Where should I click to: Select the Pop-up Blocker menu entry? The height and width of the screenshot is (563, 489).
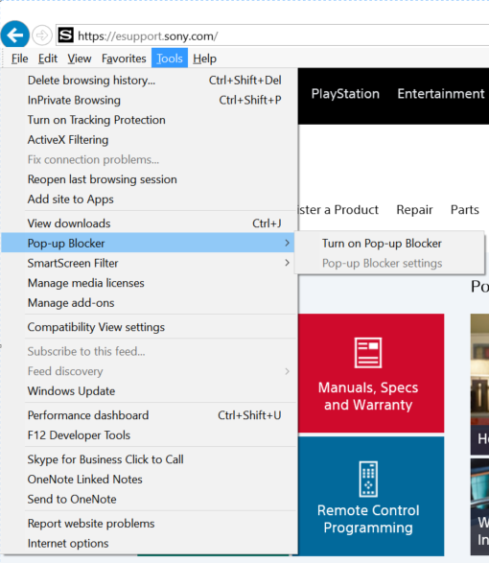(149, 243)
